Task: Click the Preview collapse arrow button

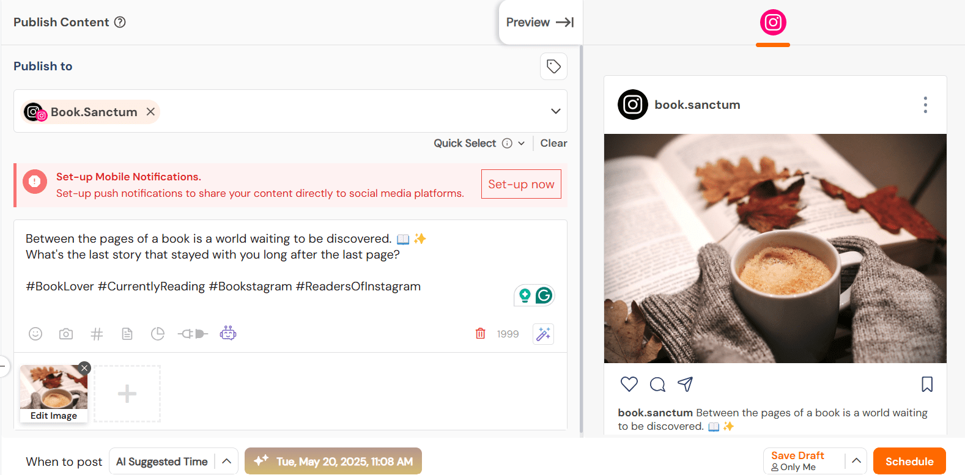Action: pos(540,22)
